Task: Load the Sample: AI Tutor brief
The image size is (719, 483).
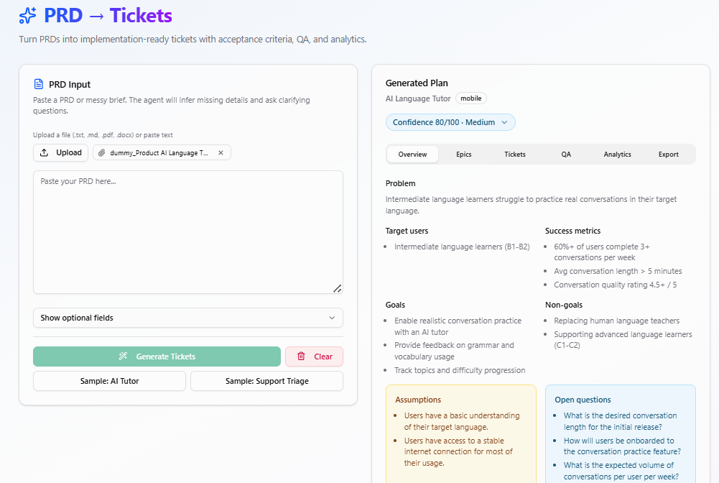Action: click(109, 381)
